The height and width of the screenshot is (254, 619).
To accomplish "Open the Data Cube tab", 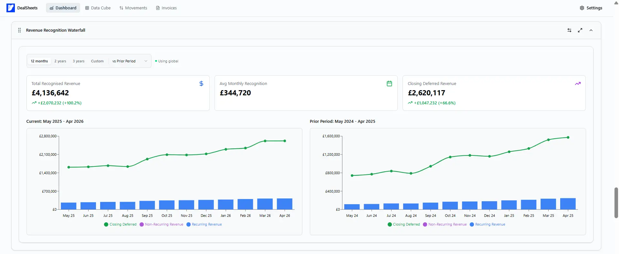I will pyautogui.click(x=98, y=8).
